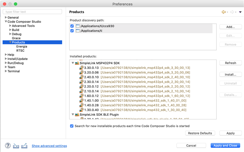Viewport: 244px width, 152px height.
Task: Click the Apply and Close button
Action: [x=225, y=145]
